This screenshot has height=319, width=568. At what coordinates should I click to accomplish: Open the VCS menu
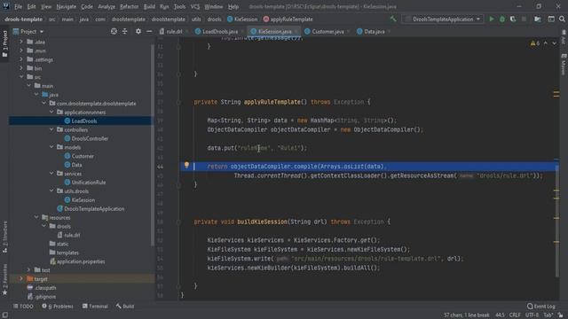[195, 6]
